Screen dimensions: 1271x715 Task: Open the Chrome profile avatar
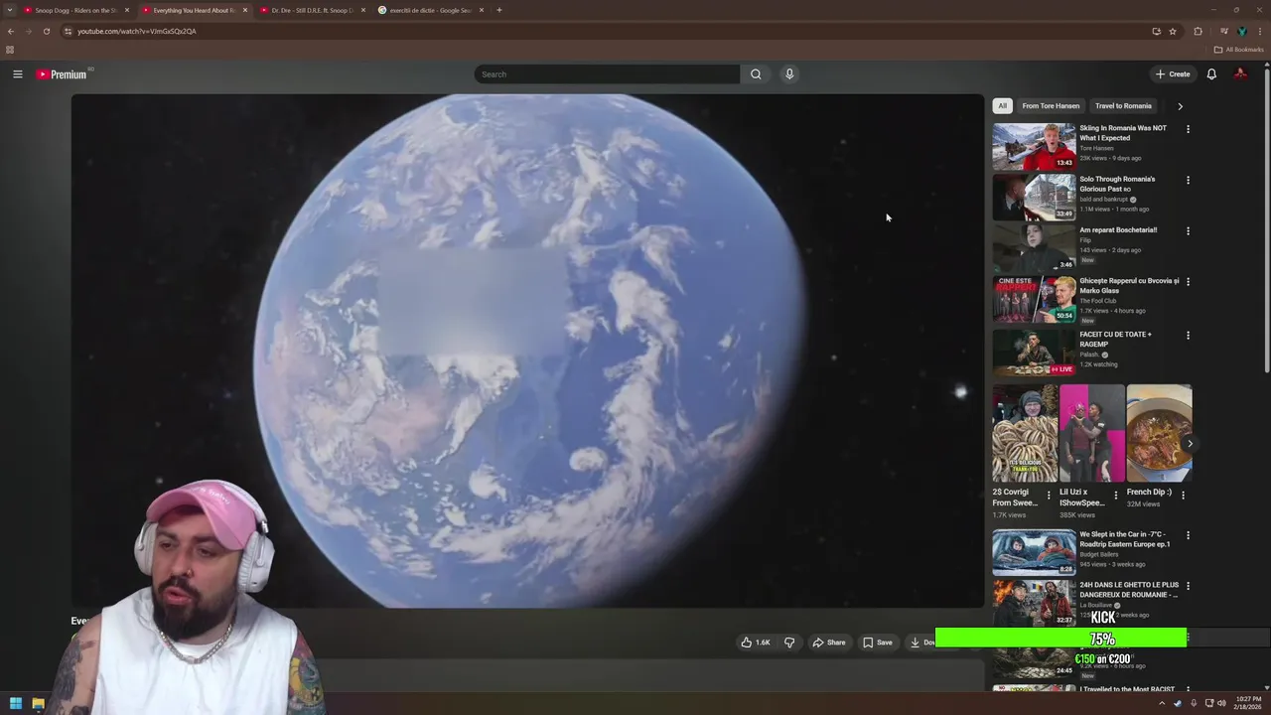(1242, 31)
